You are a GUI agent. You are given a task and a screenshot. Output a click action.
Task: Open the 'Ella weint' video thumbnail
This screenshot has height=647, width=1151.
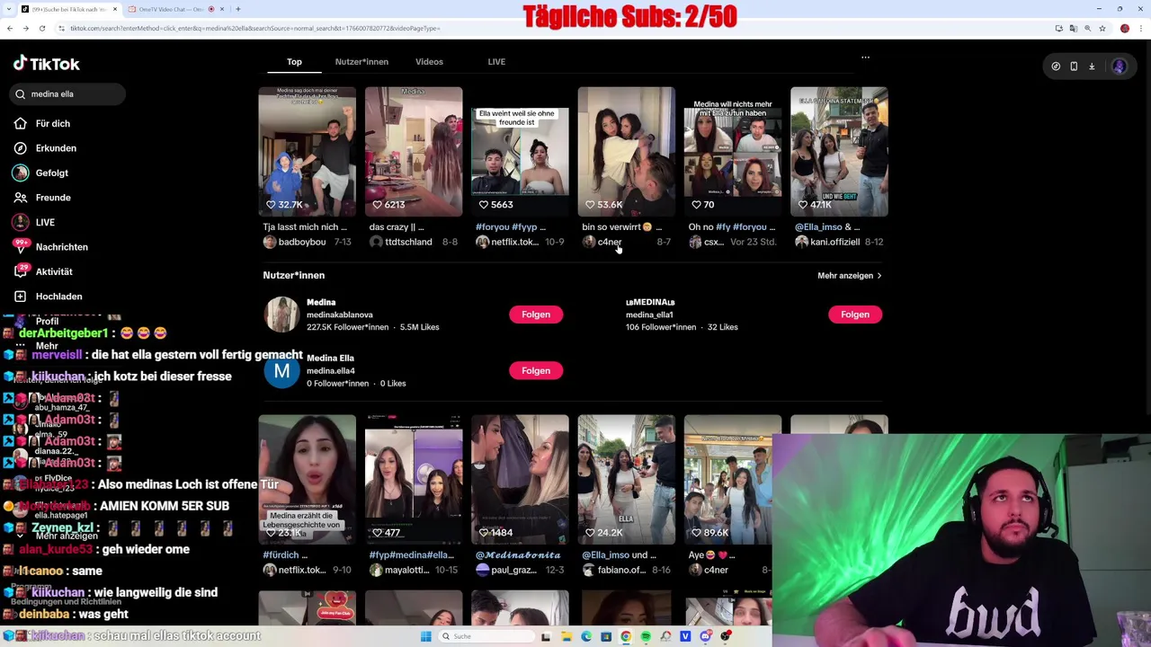click(x=520, y=151)
